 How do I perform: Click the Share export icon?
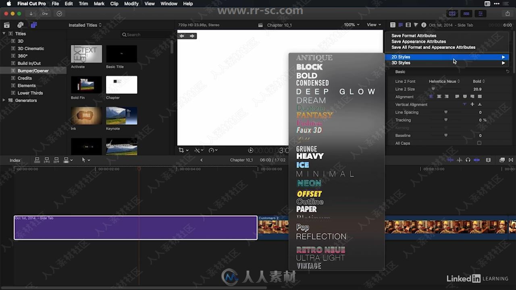point(508,14)
